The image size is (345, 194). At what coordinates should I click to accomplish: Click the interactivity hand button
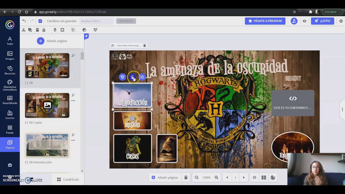132,77
